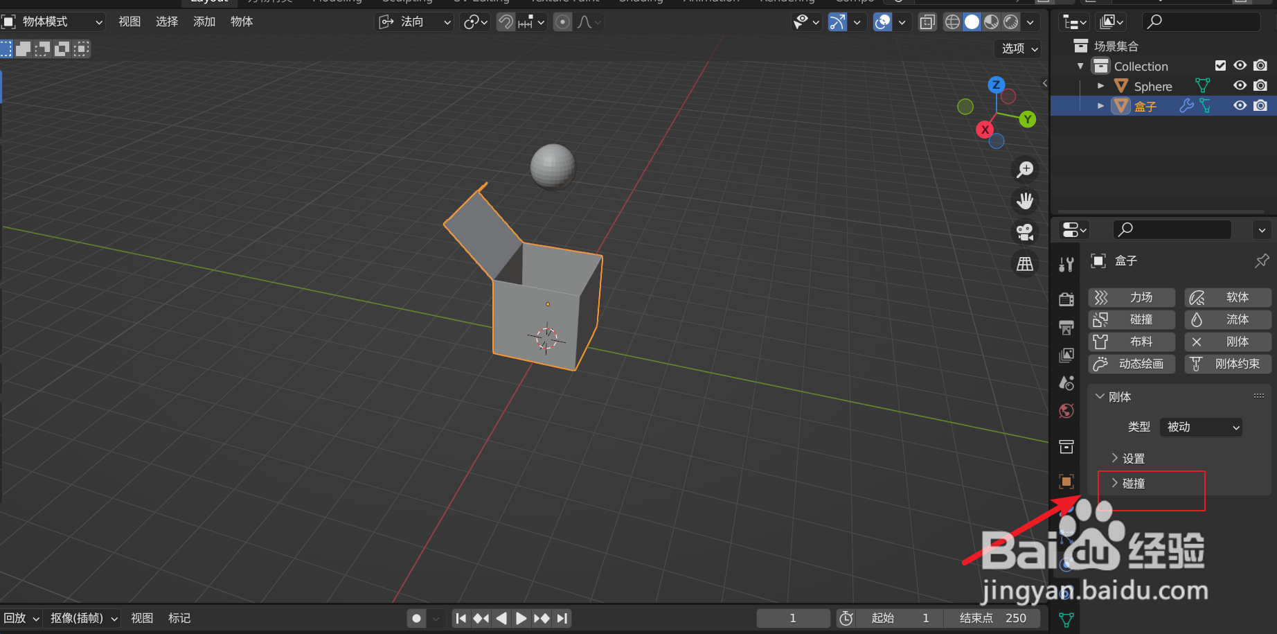The height and width of the screenshot is (634, 1277).
Task: Click the pan hand viewport icon
Action: [x=1025, y=201]
